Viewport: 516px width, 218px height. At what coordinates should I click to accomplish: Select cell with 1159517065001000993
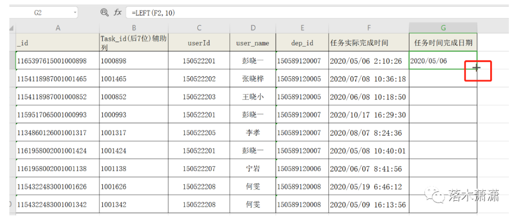[58, 114]
